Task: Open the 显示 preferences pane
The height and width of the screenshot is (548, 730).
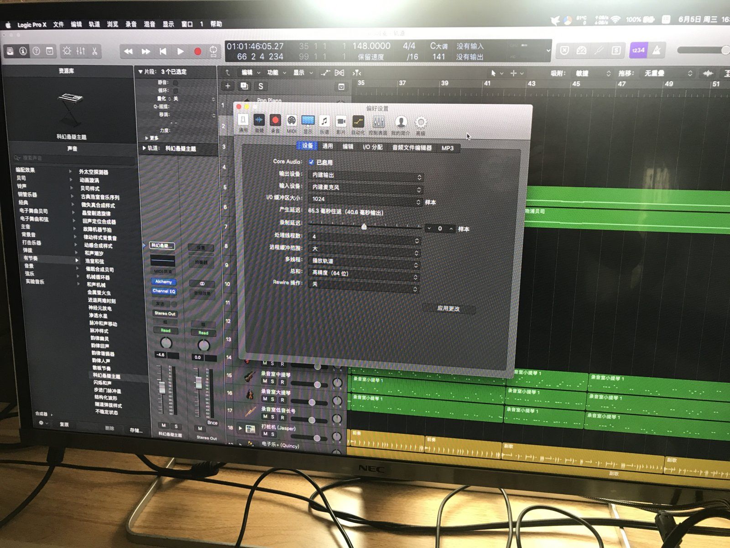Action: point(308,124)
